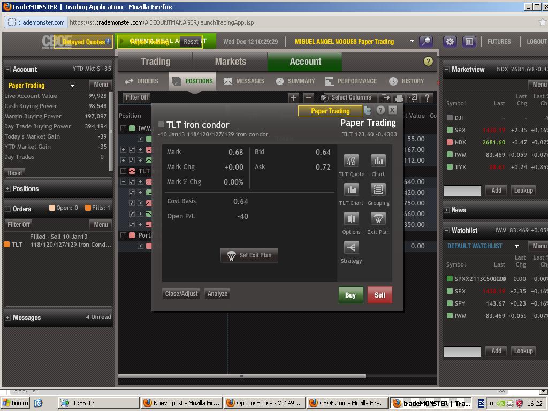548x411 pixels.
Task: Open the Chart icon in dialog
Action: tap(378, 161)
